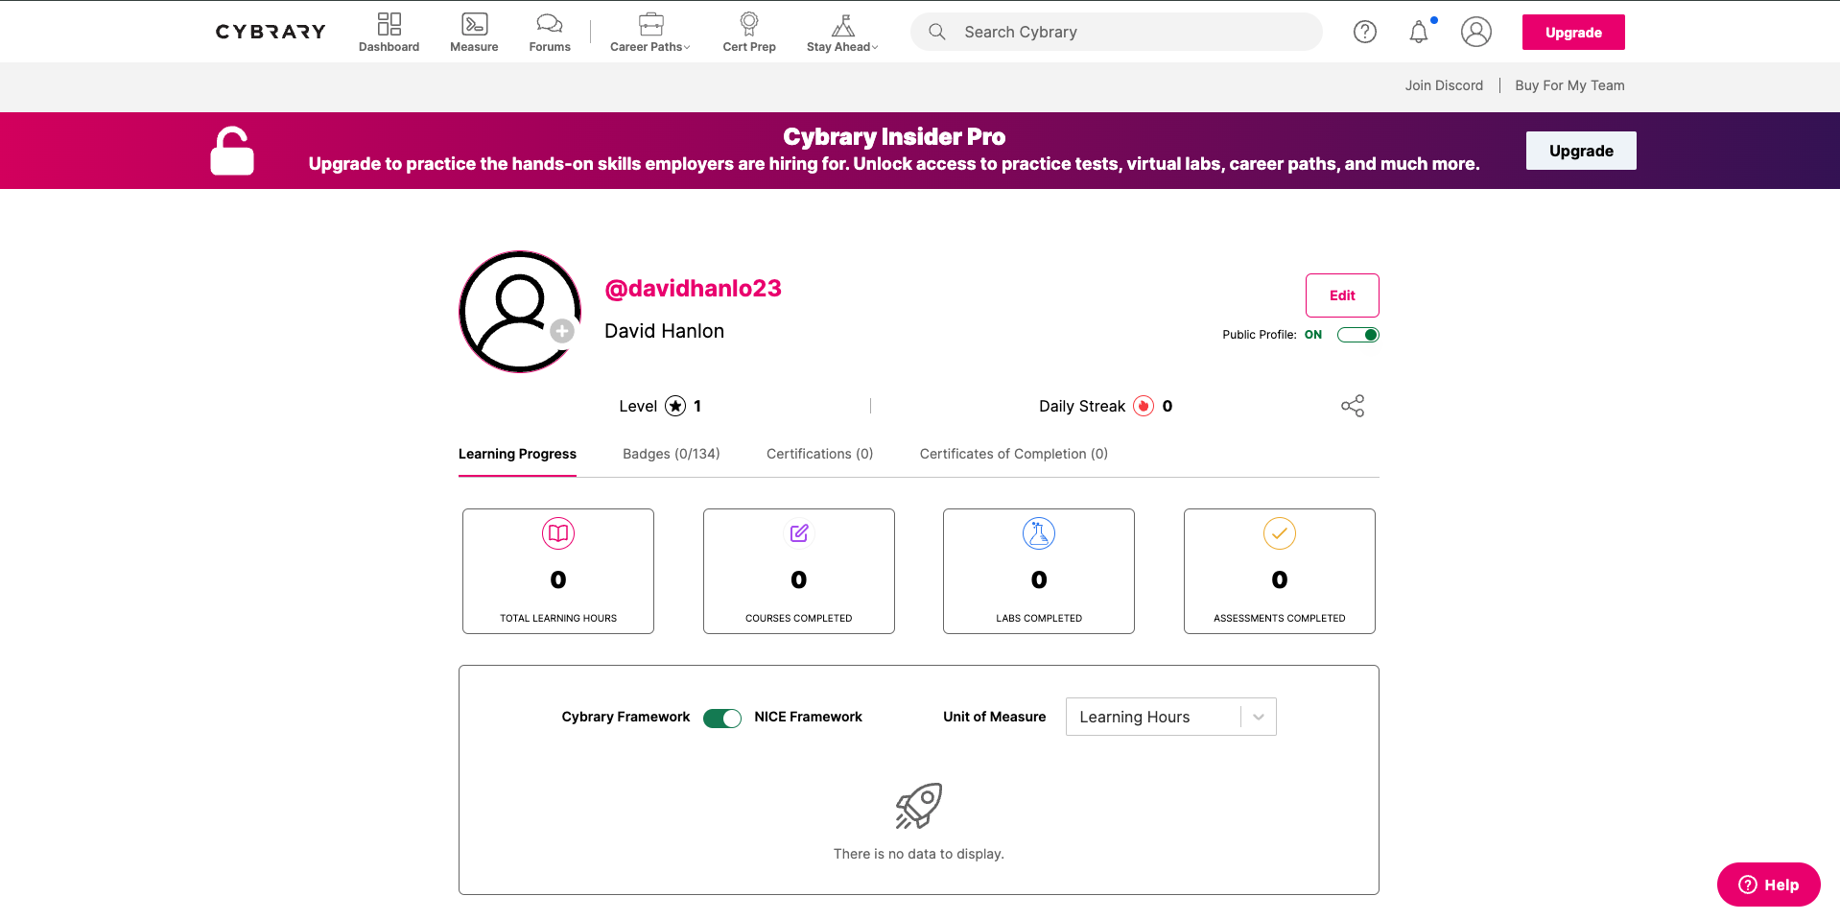Toggle the Public Profile switch
Screen dimensions: 1840x920
1358,335
